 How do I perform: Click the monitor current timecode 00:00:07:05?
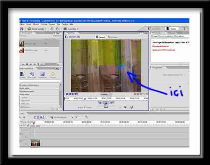pyautogui.click(x=72, y=94)
